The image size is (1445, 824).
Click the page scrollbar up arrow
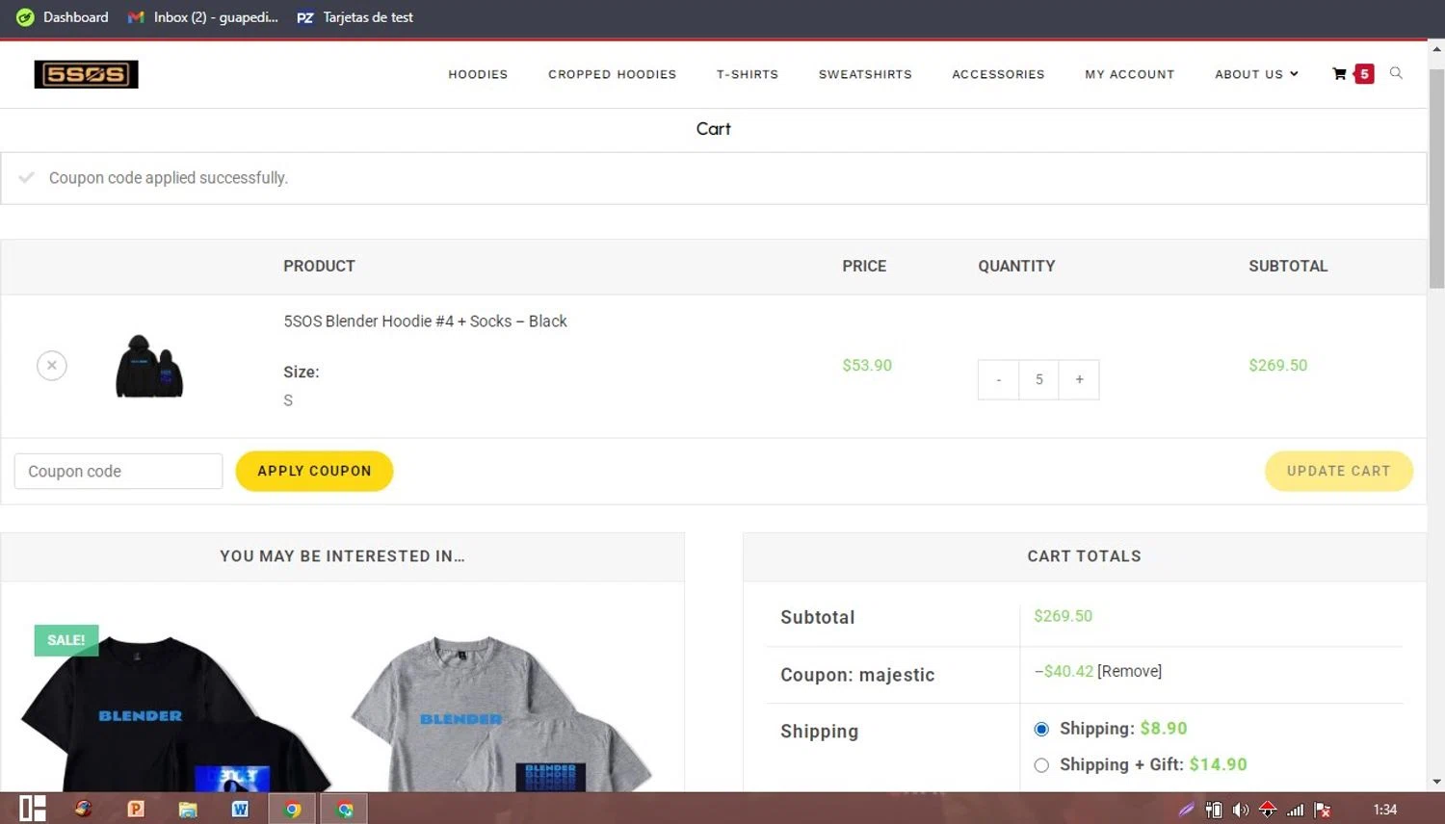pos(1436,48)
